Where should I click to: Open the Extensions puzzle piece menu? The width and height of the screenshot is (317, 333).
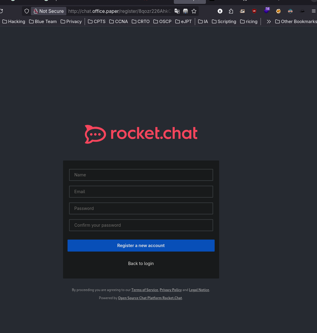(x=231, y=11)
